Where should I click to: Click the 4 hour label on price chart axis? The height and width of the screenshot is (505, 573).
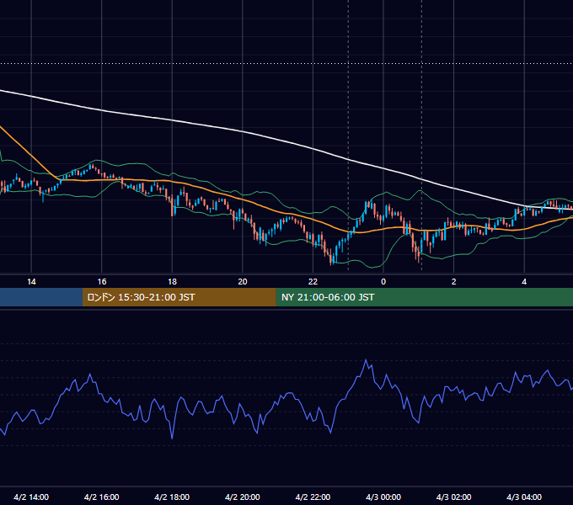click(x=524, y=282)
